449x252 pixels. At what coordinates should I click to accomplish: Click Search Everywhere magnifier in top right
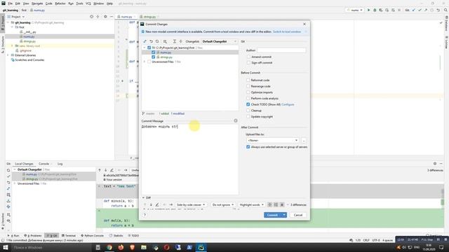[445, 10]
